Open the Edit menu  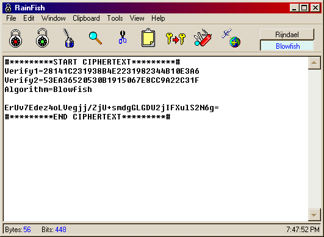click(x=29, y=18)
